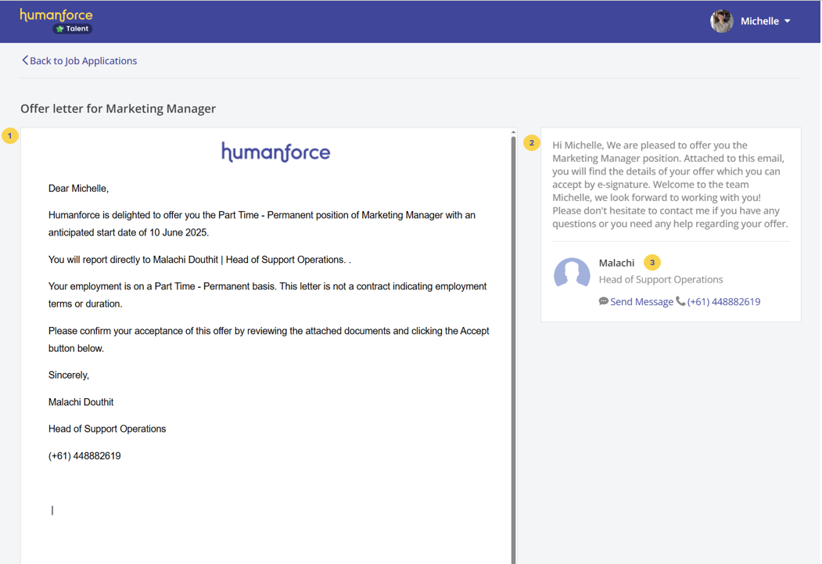The height and width of the screenshot is (564, 822).
Task: Click yellow step marker number 1
Action: 10,136
